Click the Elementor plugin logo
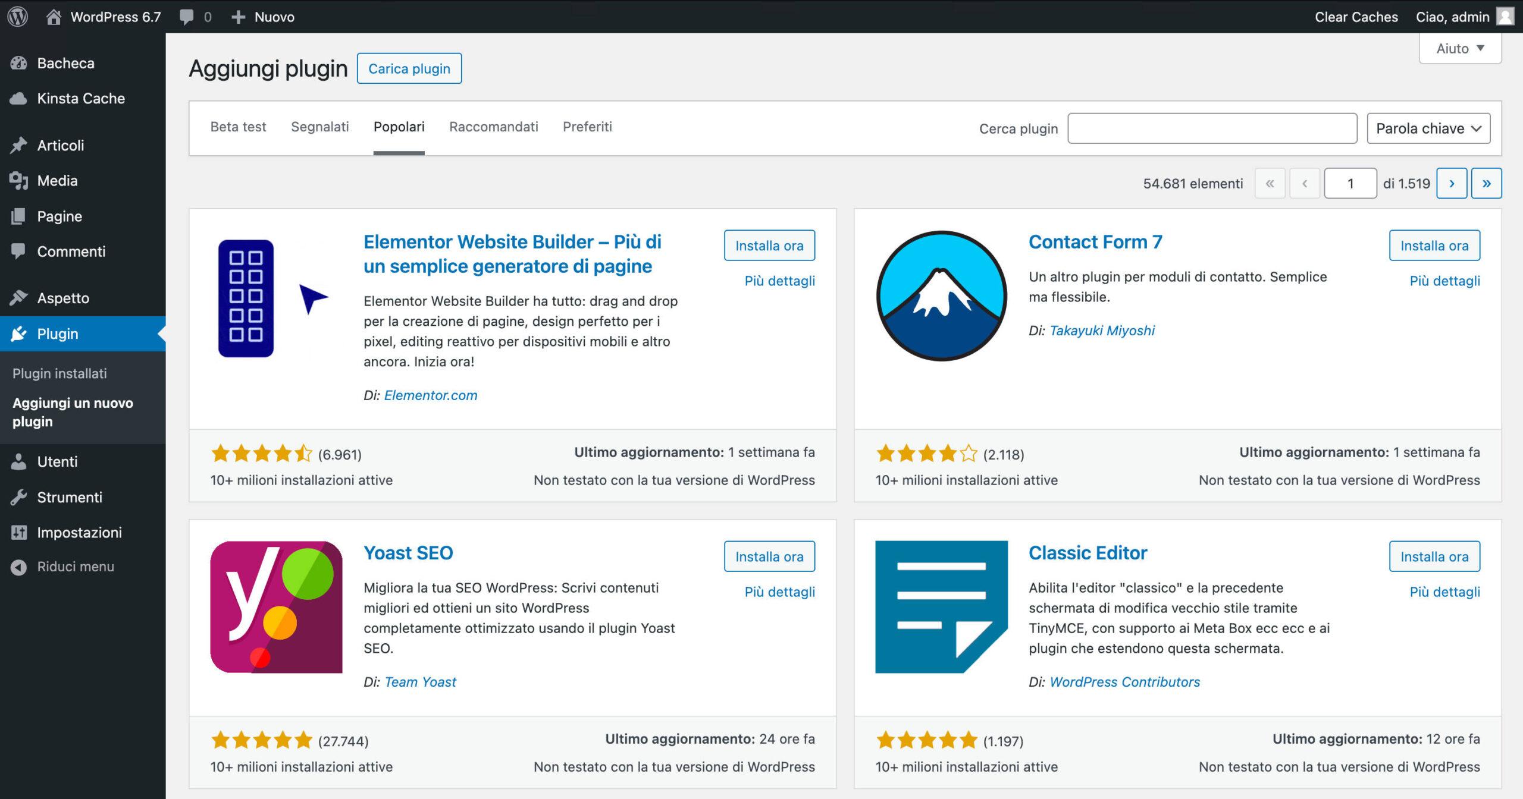1523x799 pixels. point(276,296)
